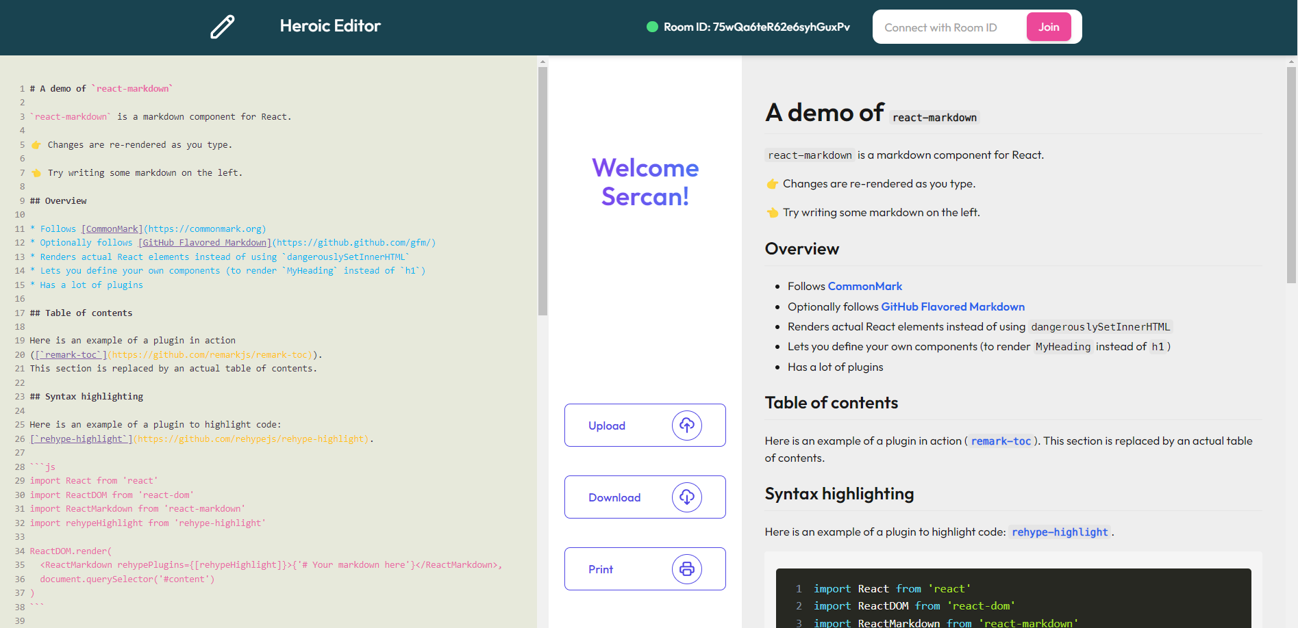Click the download cloud icon

[x=686, y=497]
